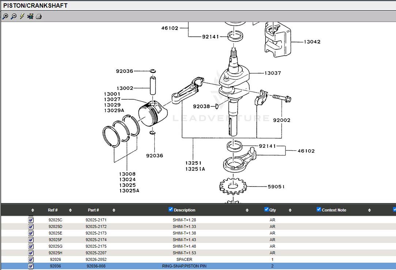Click the Part # column header

click(x=93, y=210)
